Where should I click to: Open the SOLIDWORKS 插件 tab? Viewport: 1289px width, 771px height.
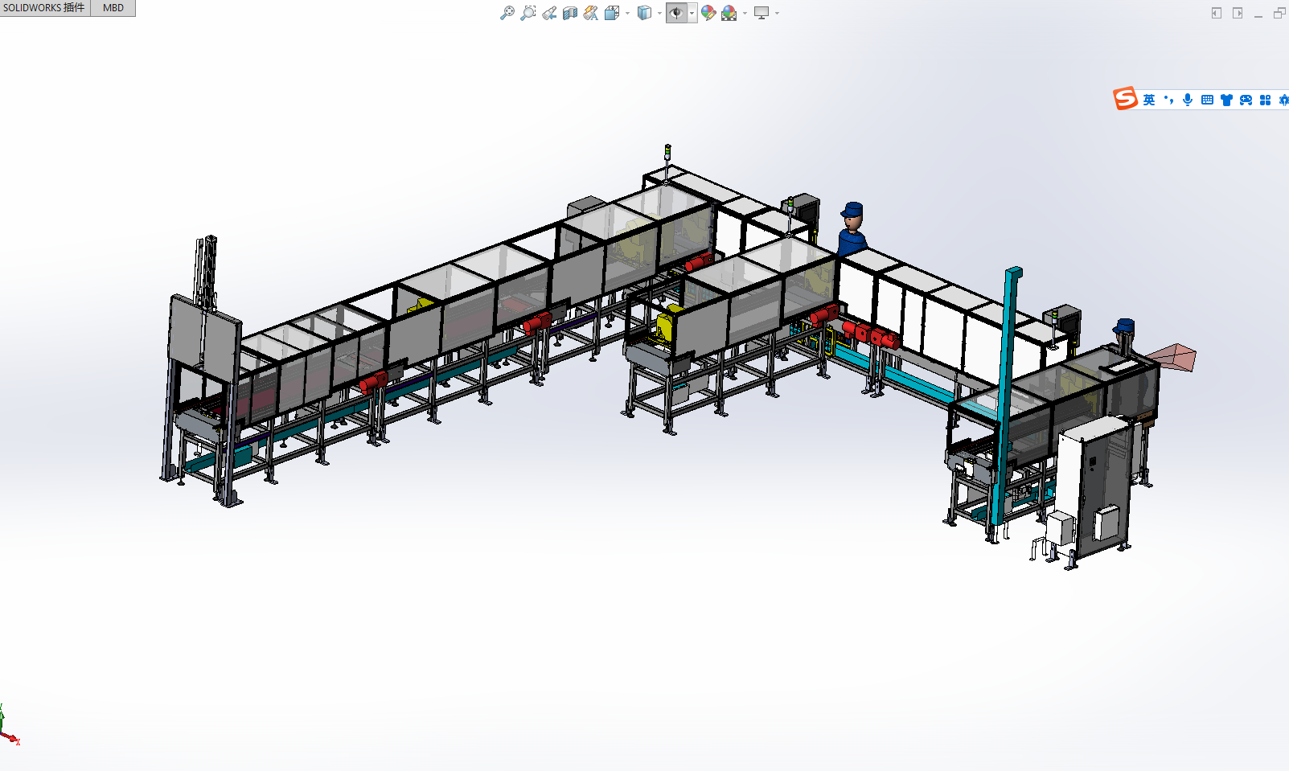45,8
